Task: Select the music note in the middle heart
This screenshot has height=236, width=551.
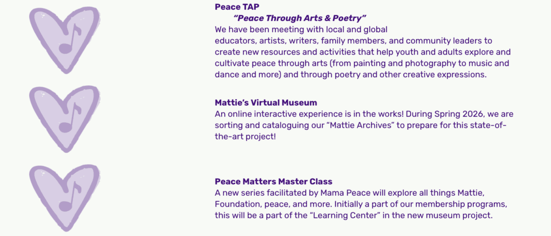Action: tap(69, 118)
